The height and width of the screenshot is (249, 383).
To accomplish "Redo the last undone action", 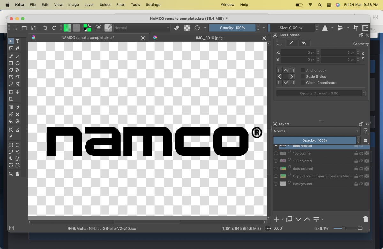I will point(54,28).
